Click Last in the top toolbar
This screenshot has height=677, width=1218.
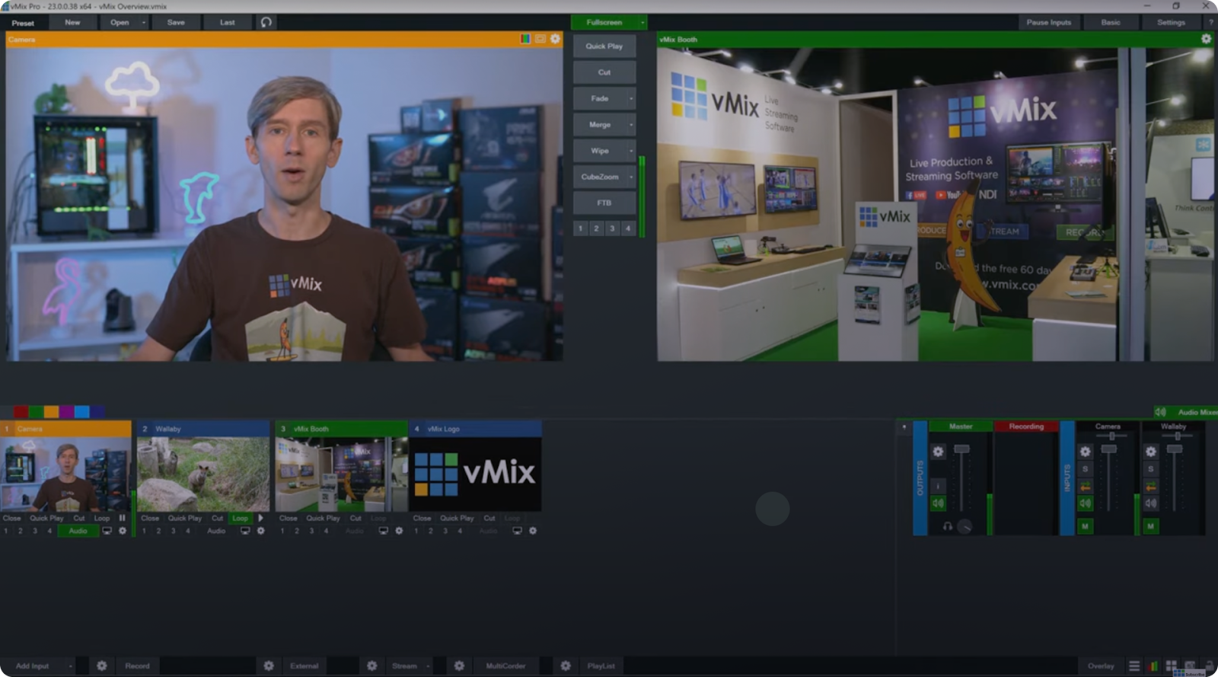(227, 22)
